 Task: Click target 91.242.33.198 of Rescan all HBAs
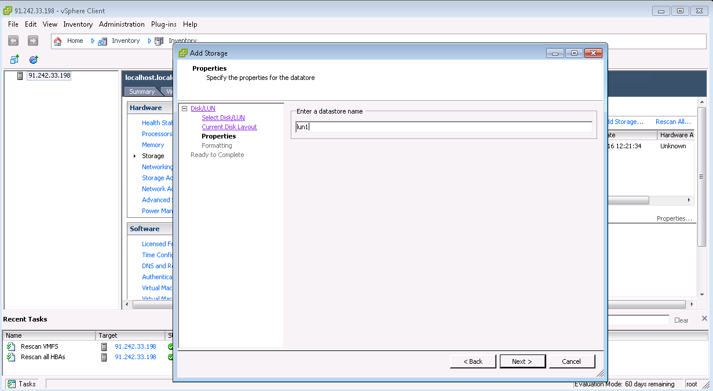click(x=136, y=357)
